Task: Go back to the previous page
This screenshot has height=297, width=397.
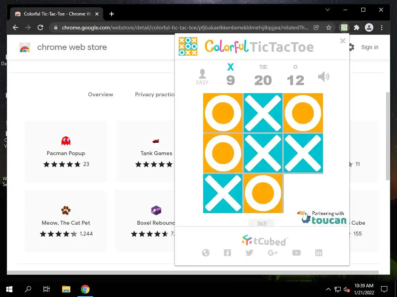Action: [16, 27]
